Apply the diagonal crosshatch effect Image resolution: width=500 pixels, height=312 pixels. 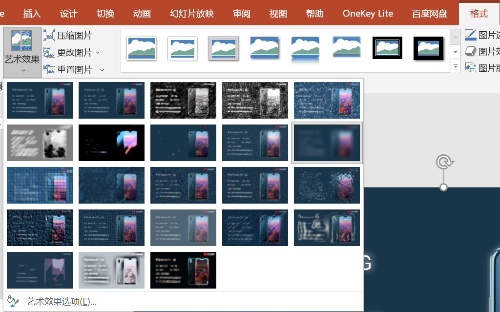pos(255,228)
